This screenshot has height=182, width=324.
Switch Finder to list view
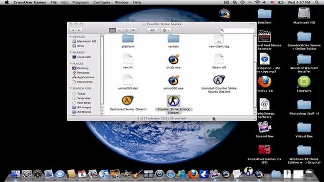click(119, 30)
